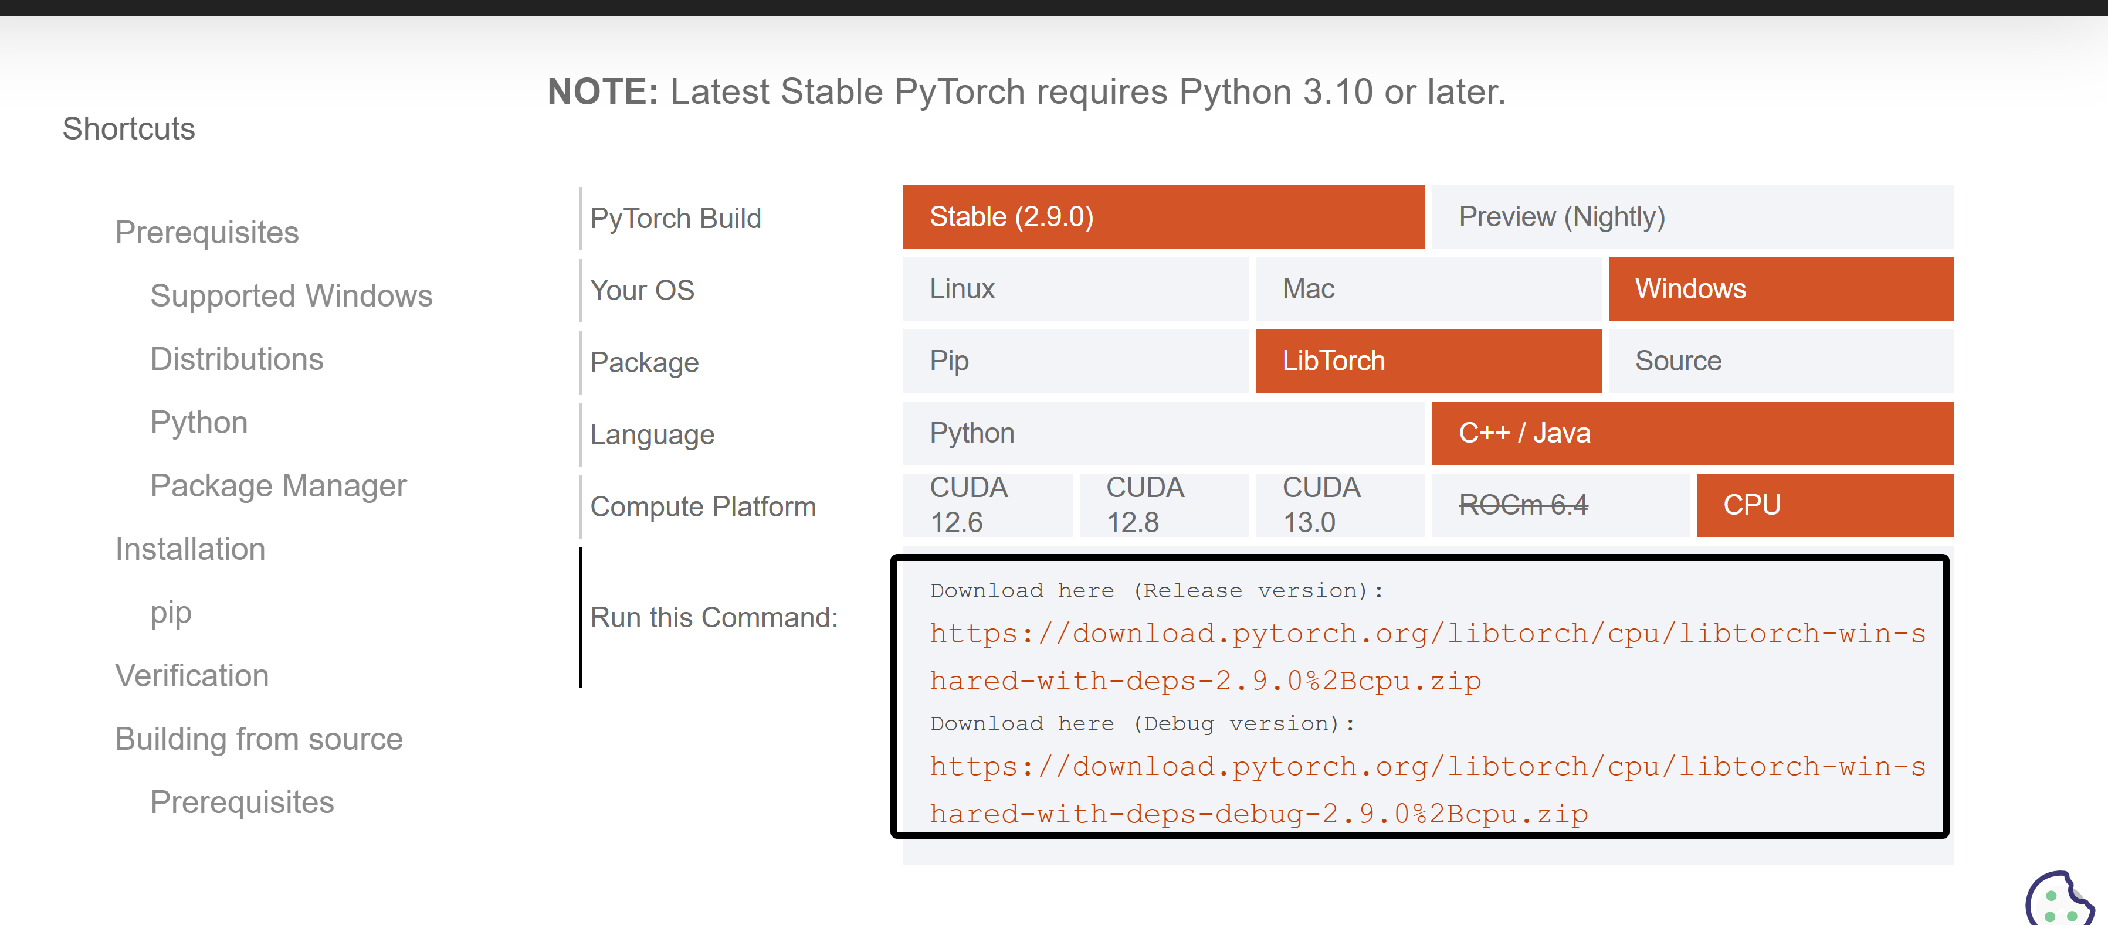Pick Mac as the operating system
This screenshot has width=2108, height=925.
[1427, 289]
